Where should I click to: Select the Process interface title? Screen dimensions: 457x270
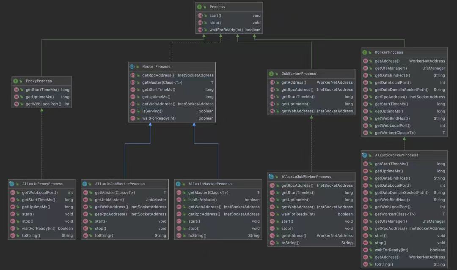(217, 7)
